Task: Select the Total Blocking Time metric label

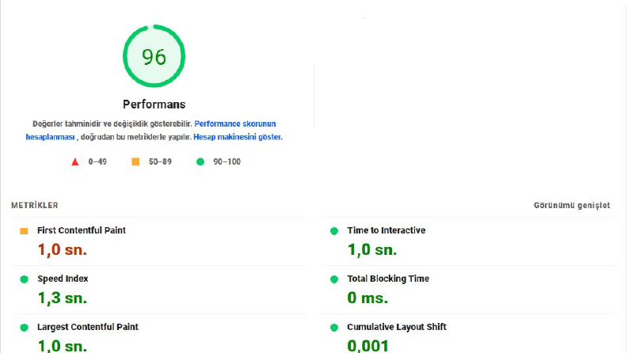Action: [388, 279]
